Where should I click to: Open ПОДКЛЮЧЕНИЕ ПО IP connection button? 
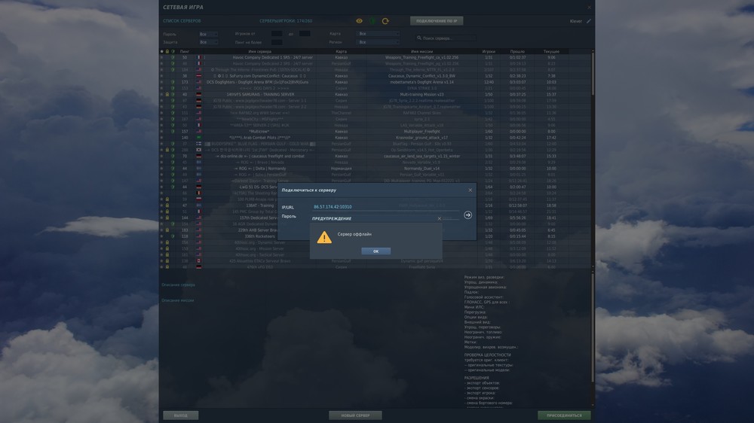pos(437,21)
